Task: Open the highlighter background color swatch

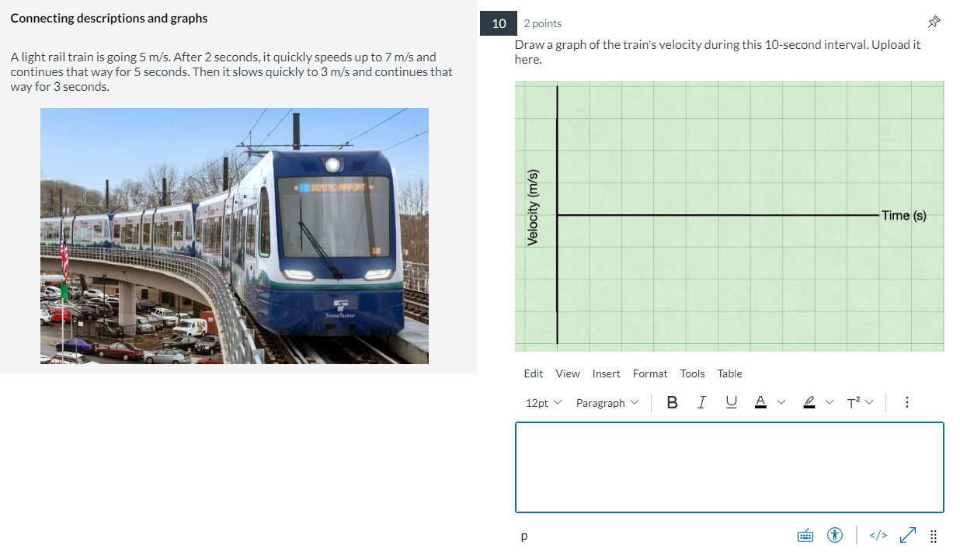Action: coord(809,402)
